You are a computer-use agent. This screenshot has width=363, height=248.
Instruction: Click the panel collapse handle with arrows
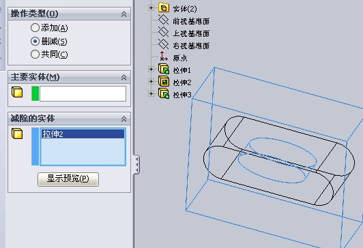pyautogui.click(x=136, y=165)
